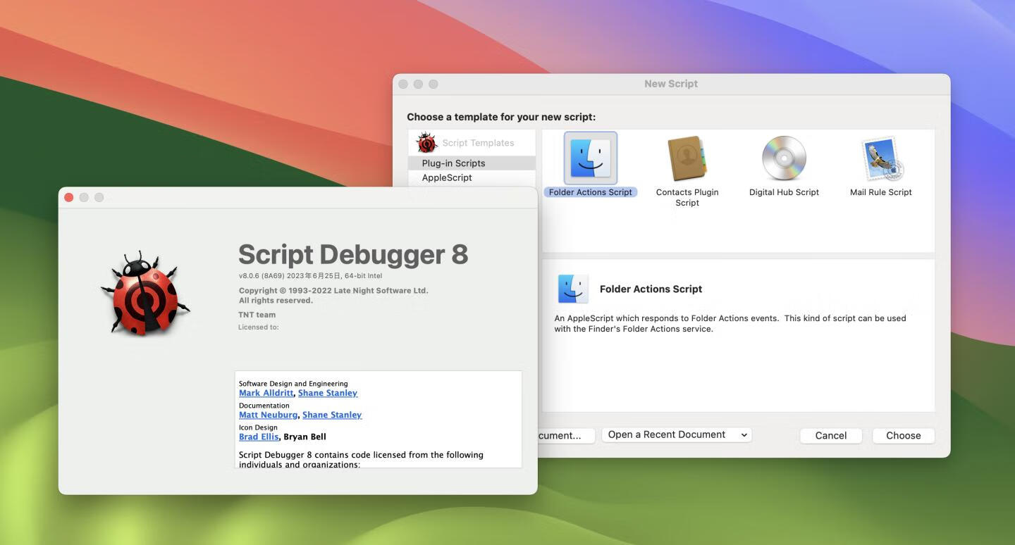
Task: Click the ladybug icon beside Script Templates
Action: click(427, 143)
